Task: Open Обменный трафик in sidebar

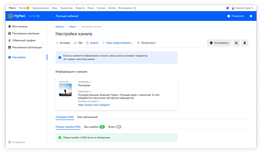Action: click(x=22, y=40)
